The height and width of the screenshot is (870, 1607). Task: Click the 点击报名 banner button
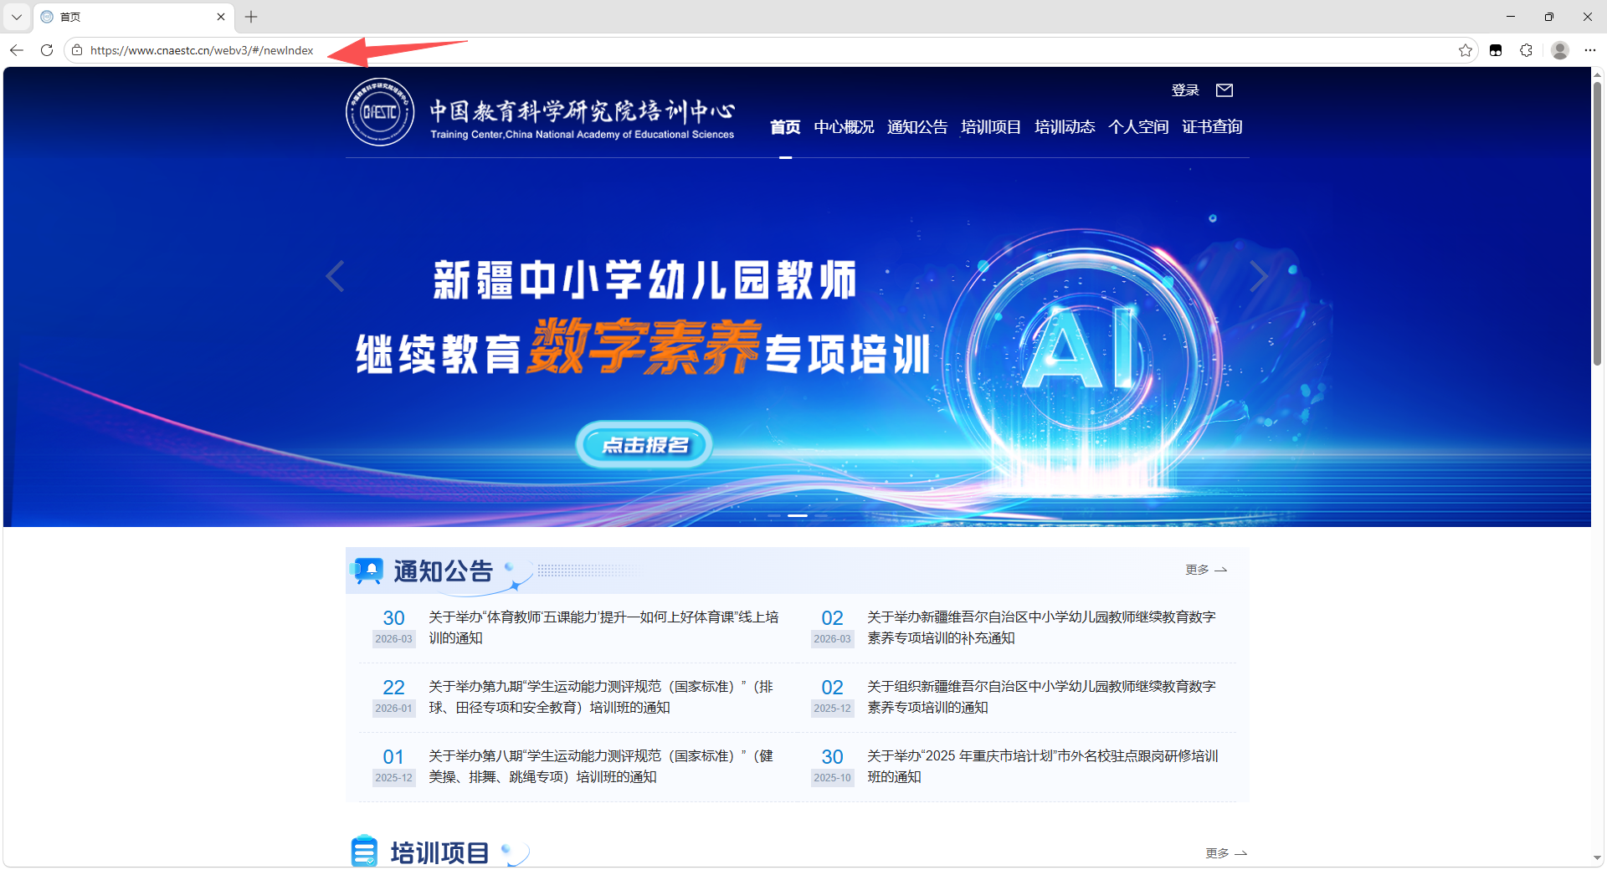point(644,445)
